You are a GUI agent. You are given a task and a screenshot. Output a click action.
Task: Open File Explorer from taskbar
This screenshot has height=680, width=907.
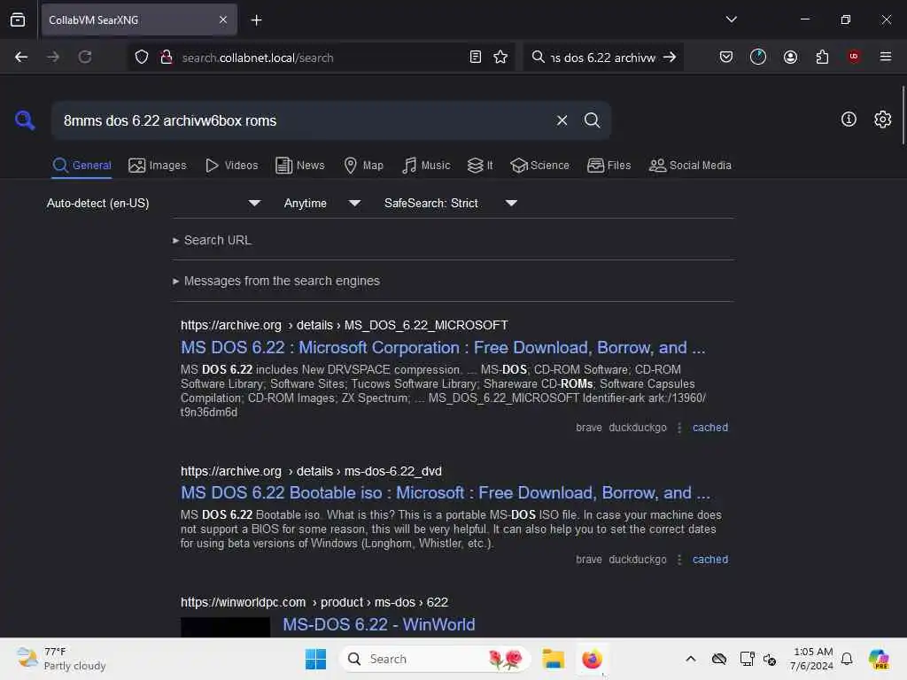(553, 659)
